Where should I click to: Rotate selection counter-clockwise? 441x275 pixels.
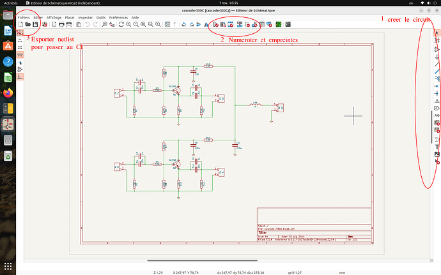pyautogui.click(x=184, y=24)
